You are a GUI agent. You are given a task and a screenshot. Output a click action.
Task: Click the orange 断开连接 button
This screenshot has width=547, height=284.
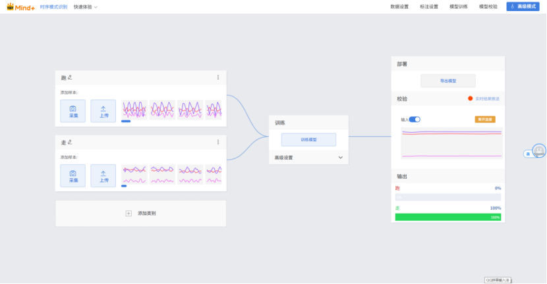(x=484, y=120)
